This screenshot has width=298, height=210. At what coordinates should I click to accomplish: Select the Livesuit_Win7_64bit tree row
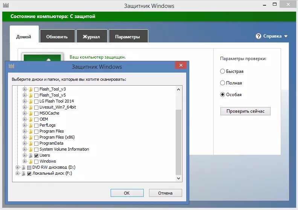coord(58,107)
